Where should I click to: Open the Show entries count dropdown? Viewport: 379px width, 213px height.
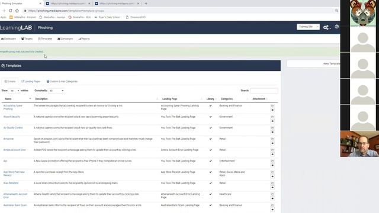pos(14,91)
